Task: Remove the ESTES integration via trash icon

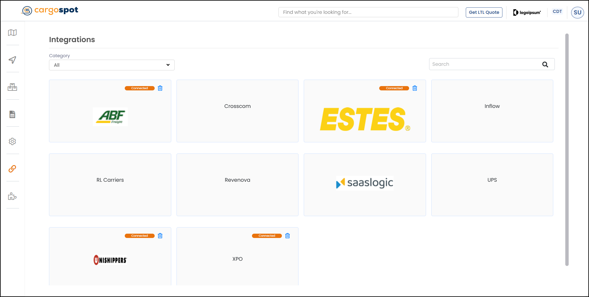Action: pos(415,88)
